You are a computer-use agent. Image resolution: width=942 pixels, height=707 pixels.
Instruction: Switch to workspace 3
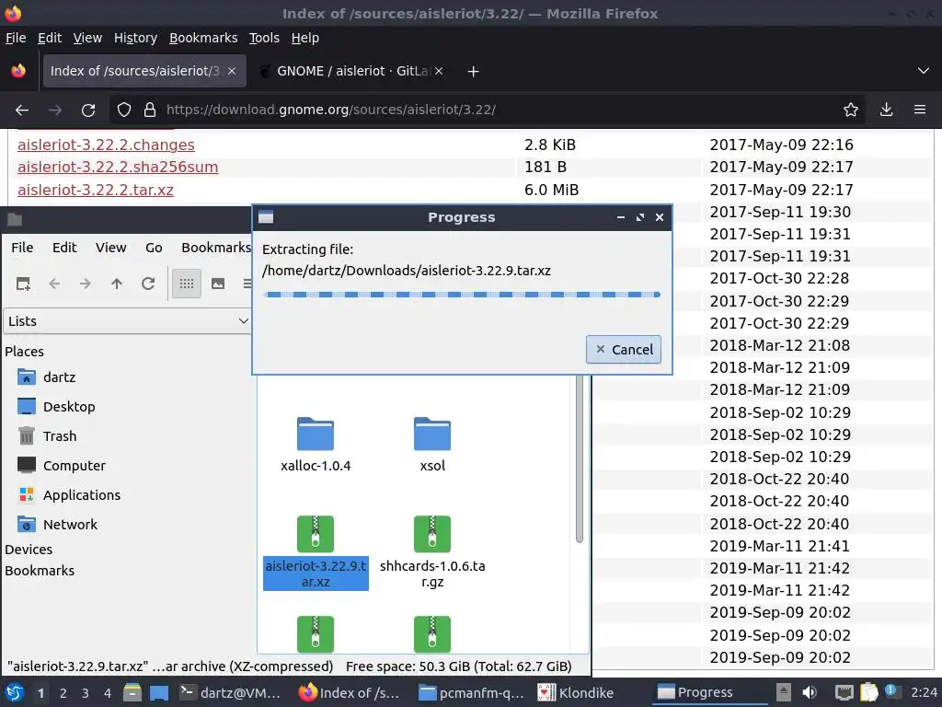(x=86, y=693)
